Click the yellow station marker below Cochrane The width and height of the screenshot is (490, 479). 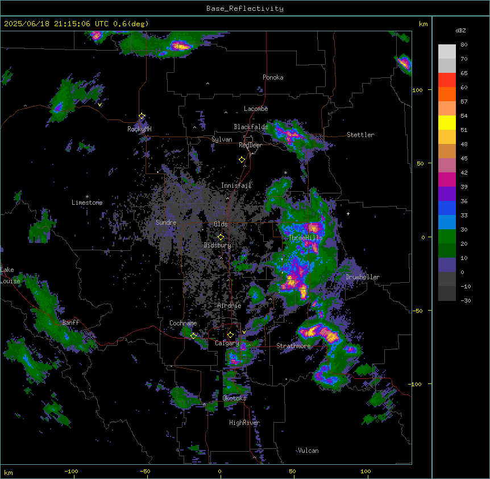point(194,336)
